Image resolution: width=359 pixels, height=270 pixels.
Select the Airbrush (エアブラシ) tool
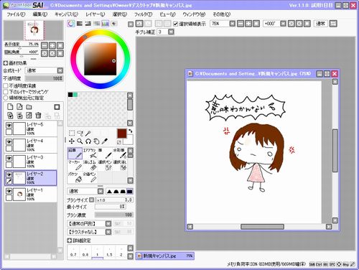point(90,154)
